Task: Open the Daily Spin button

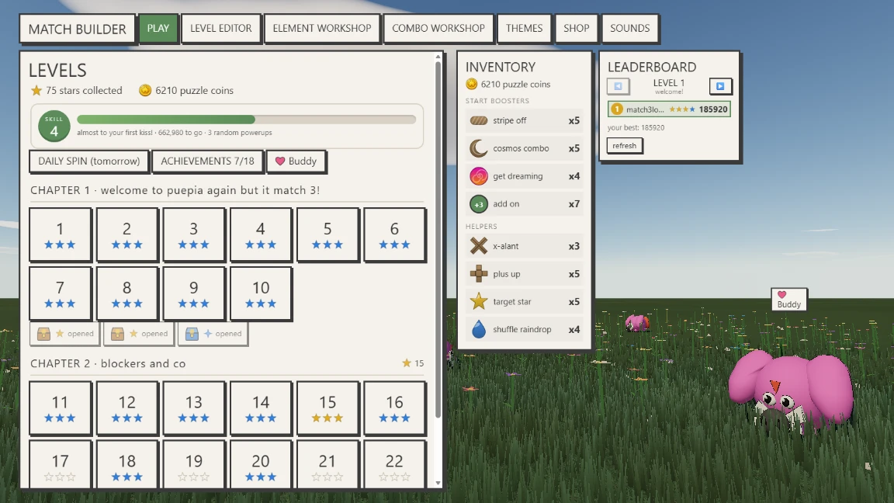Action: [89, 161]
